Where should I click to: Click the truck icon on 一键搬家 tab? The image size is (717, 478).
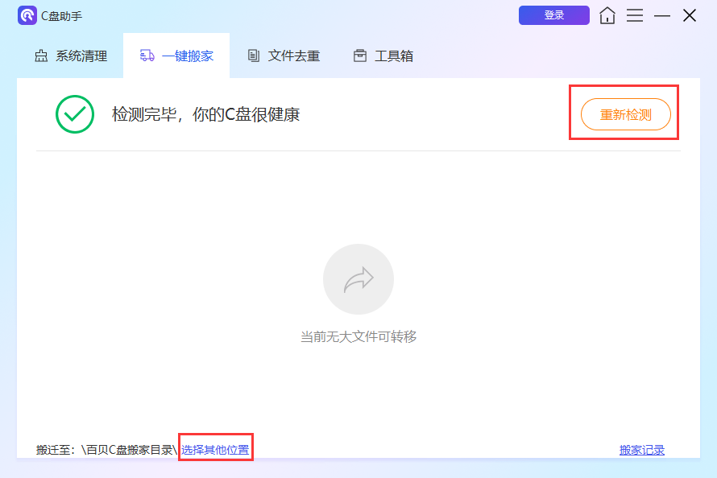[147, 56]
